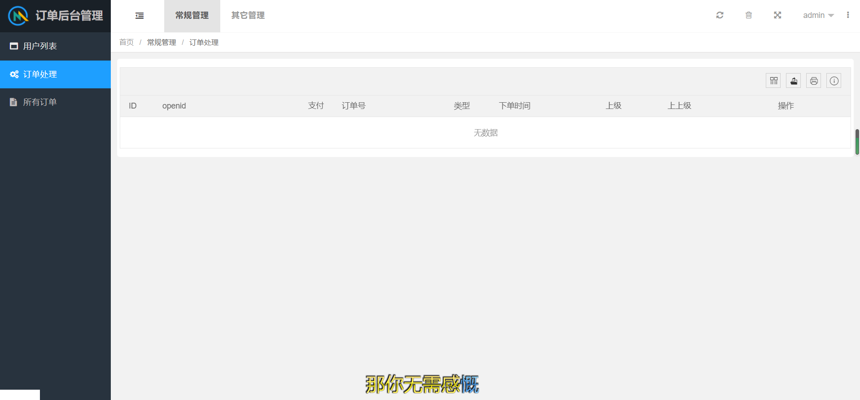This screenshot has width=860, height=400.
Task: Open 所有订单 in the sidebar
Action: point(40,102)
